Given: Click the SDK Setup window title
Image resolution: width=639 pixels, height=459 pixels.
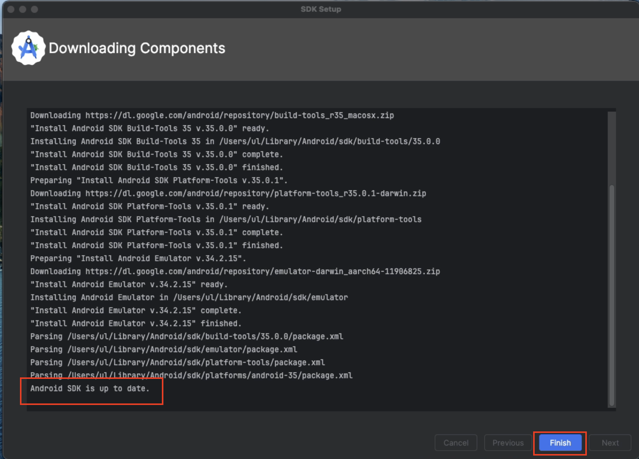Looking at the screenshot, I should coord(321,9).
